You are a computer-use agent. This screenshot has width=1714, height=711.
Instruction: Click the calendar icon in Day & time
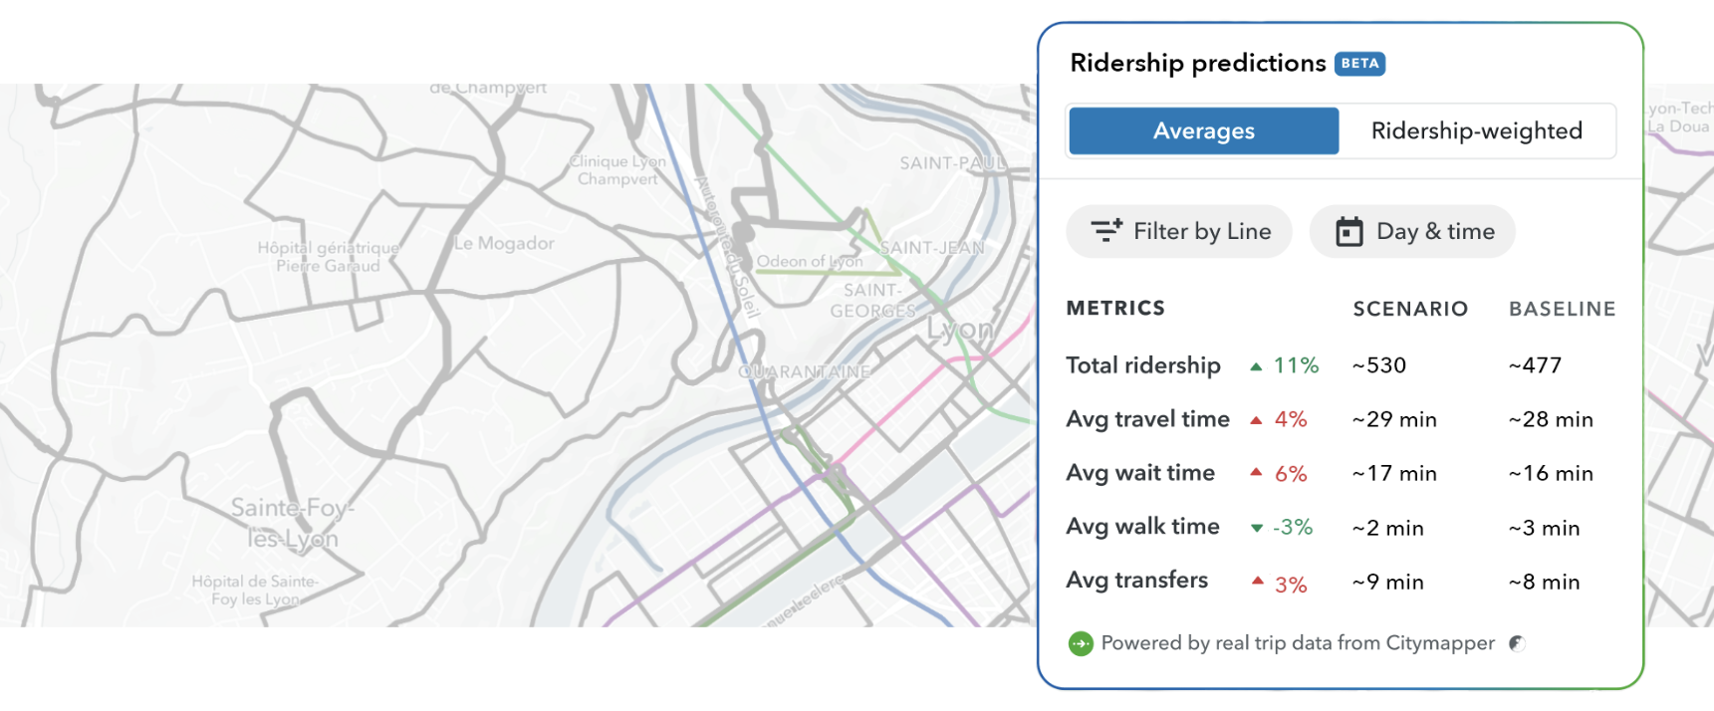click(1350, 231)
